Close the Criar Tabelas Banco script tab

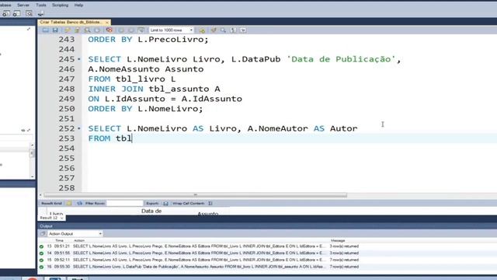pyautogui.click(x=107, y=23)
